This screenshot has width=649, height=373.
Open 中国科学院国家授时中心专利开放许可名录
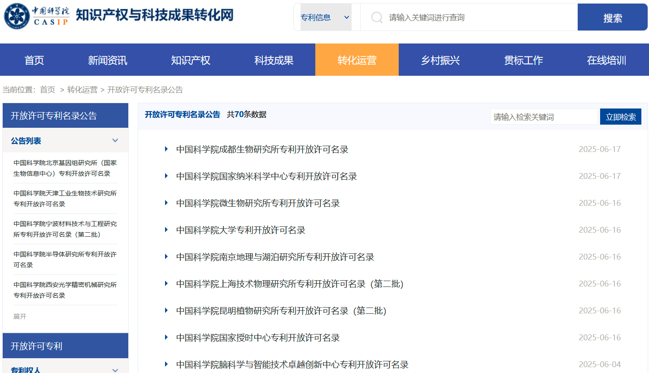tap(258, 338)
